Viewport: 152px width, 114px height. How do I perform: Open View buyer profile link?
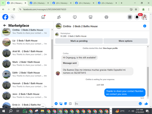pos(110,48)
